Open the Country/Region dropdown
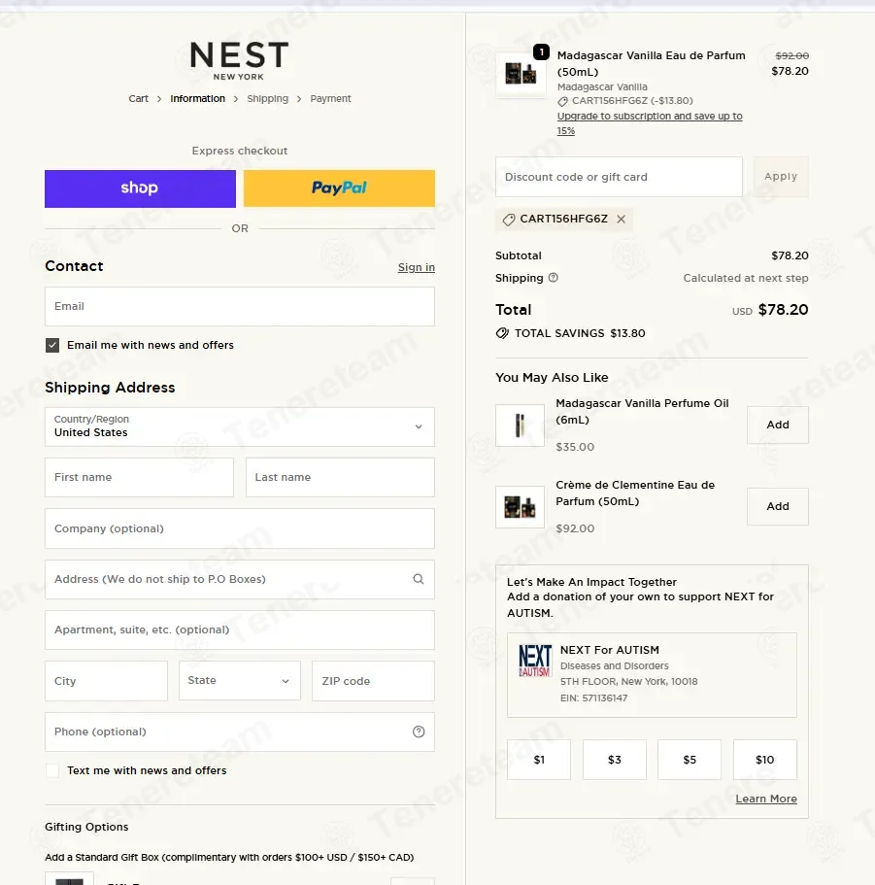Image resolution: width=875 pixels, height=885 pixels. [239, 426]
